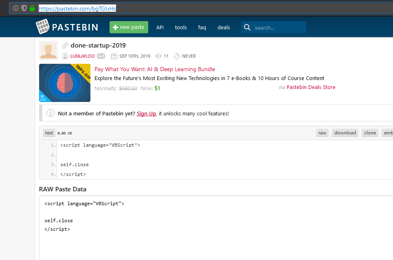Click the $1 price text

click(157, 88)
